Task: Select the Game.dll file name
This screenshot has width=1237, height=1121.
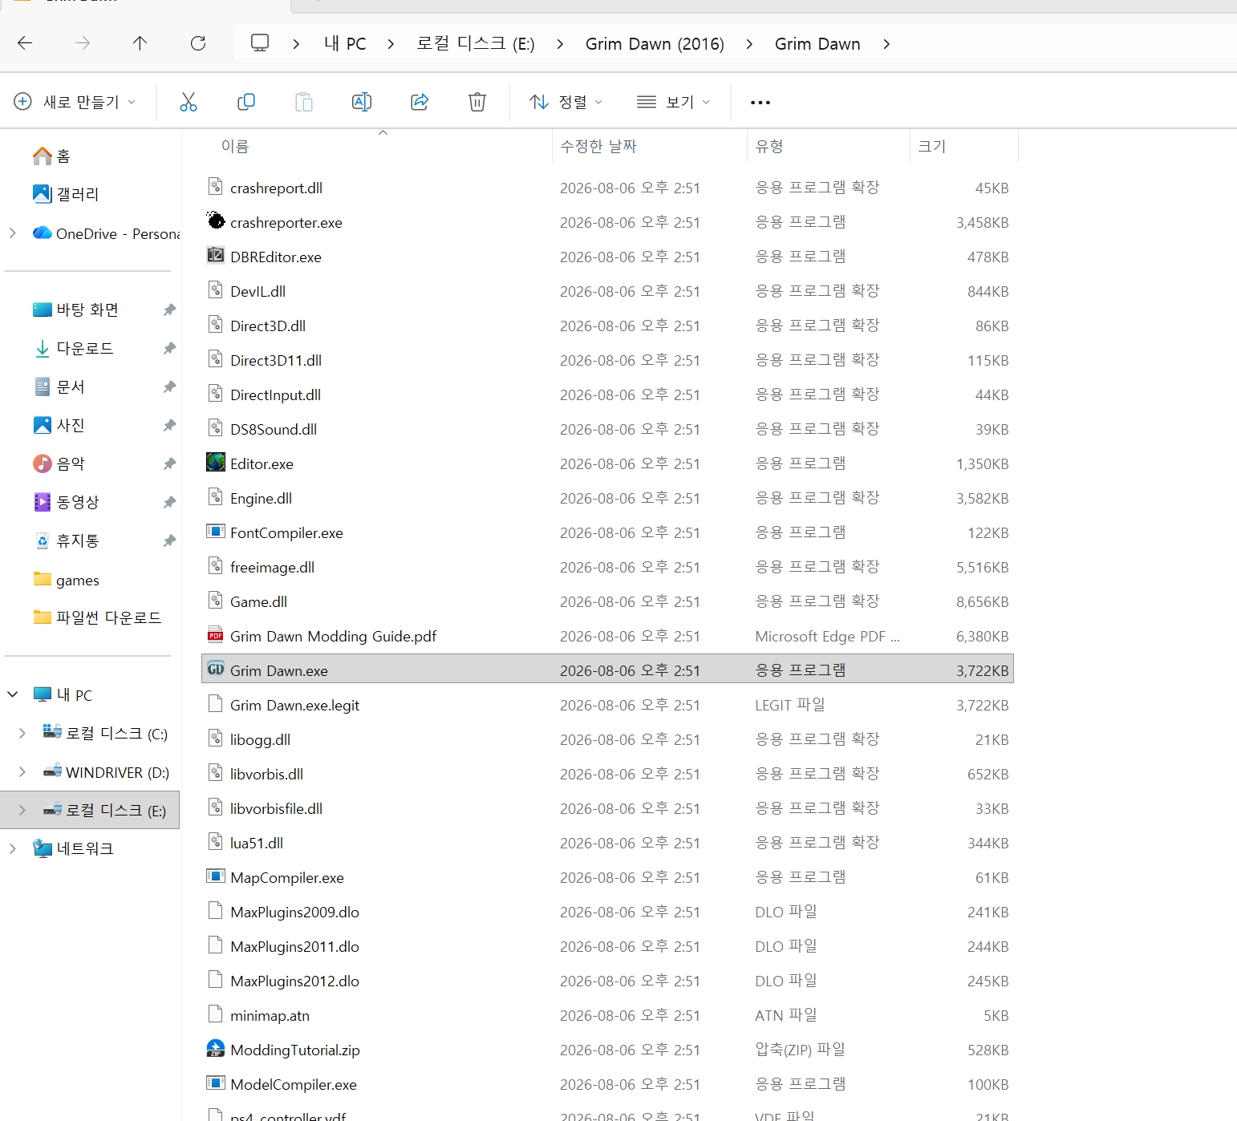Action: [258, 602]
